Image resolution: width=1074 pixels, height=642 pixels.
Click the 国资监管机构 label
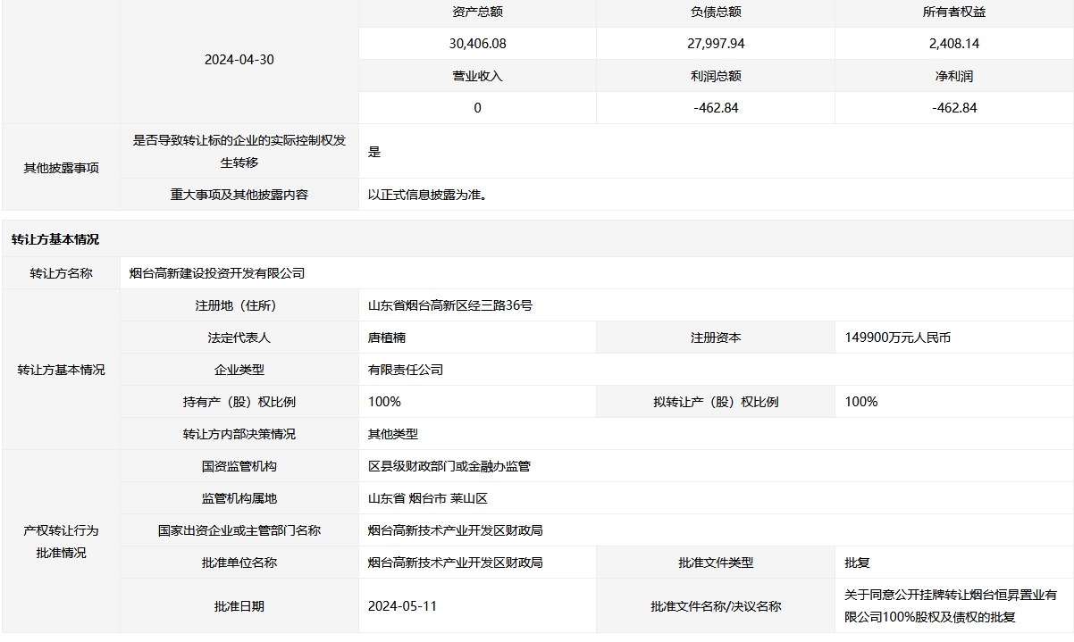point(239,466)
